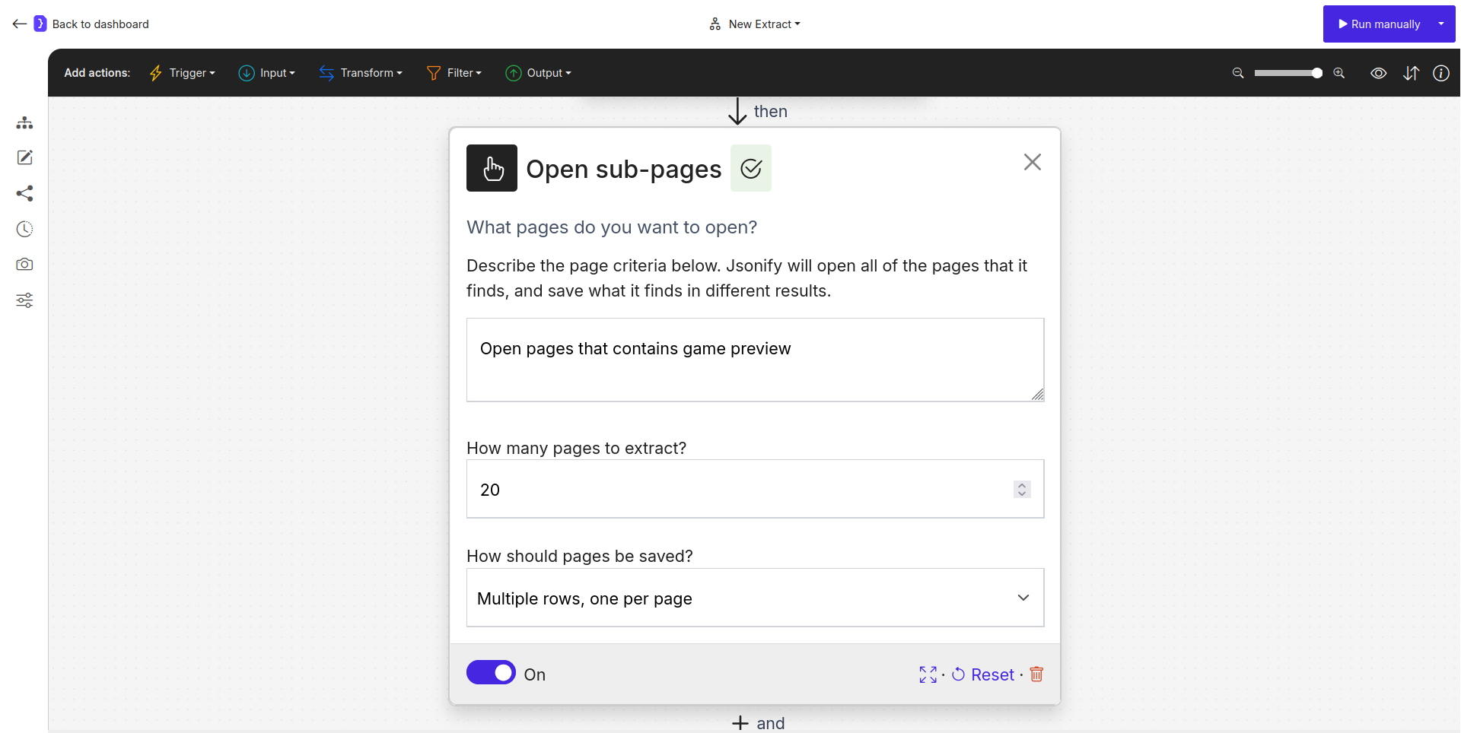The height and width of the screenshot is (733, 1461).
Task: Zoom in using the magnifier plus icon
Action: [1339, 73]
